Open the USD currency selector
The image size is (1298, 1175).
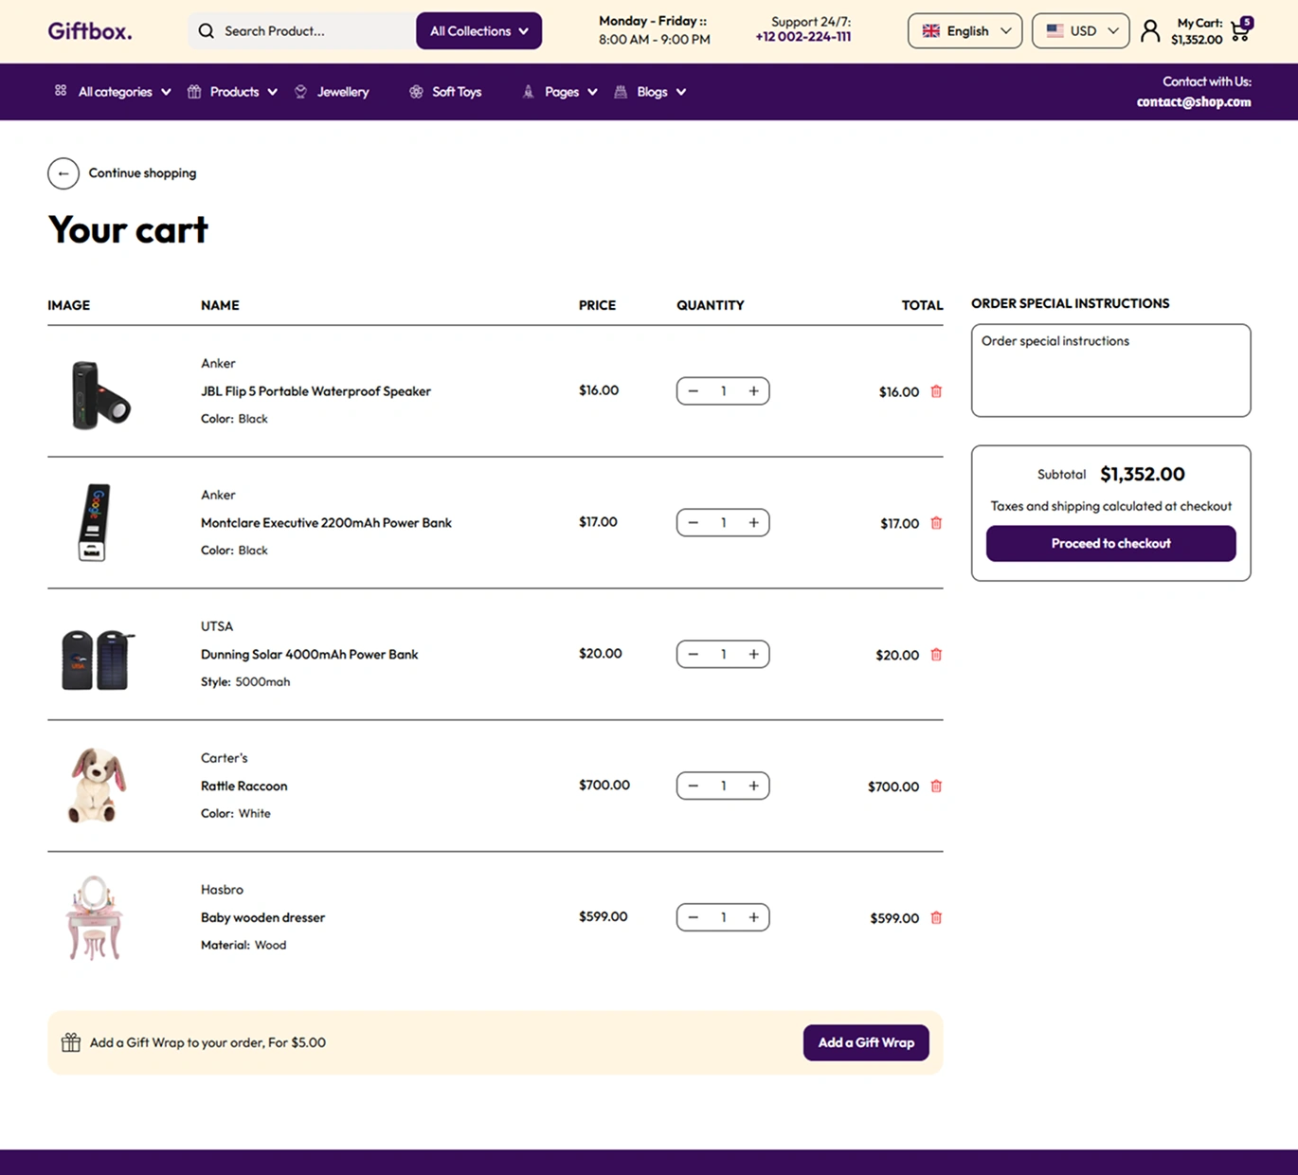tap(1080, 31)
